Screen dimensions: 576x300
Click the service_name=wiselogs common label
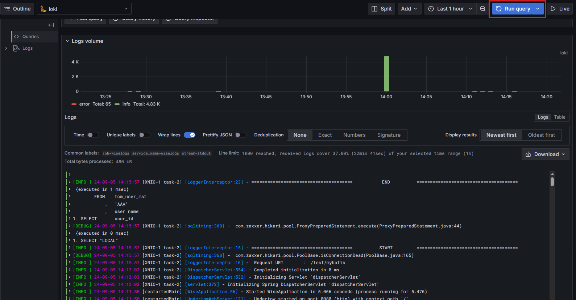point(156,153)
